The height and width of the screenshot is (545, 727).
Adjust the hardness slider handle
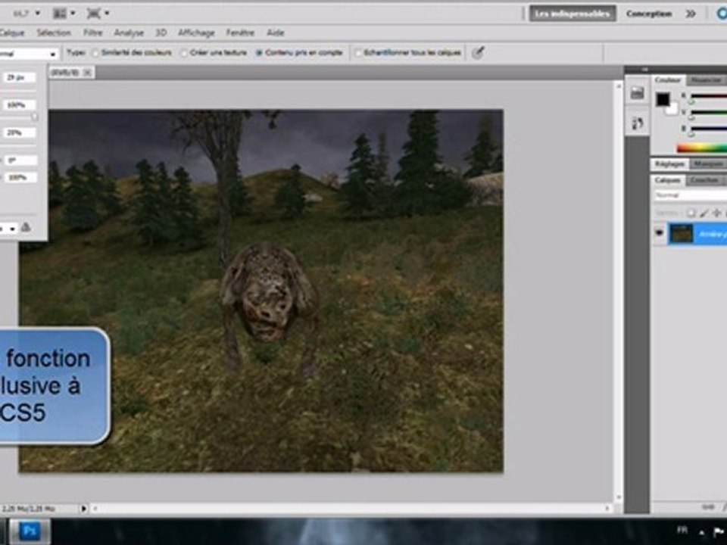(34, 117)
